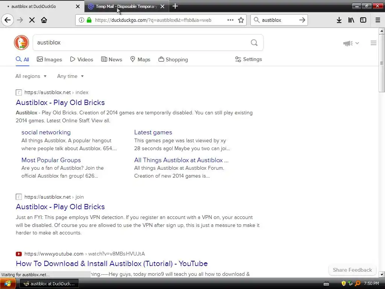Image resolution: width=385 pixels, height=289 pixels.
Task: Switch to Videos results
Action: click(x=82, y=59)
